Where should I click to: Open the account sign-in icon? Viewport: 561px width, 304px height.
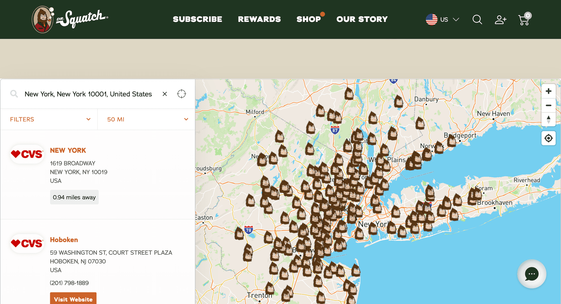coord(500,19)
